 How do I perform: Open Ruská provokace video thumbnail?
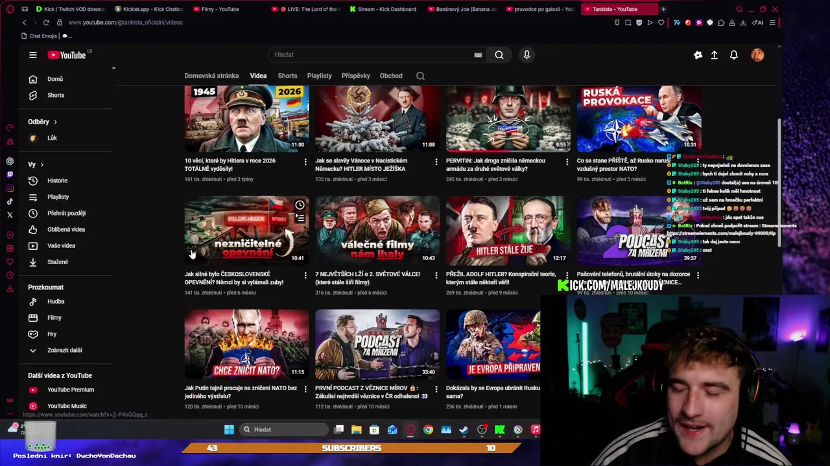tap(639, 118)
